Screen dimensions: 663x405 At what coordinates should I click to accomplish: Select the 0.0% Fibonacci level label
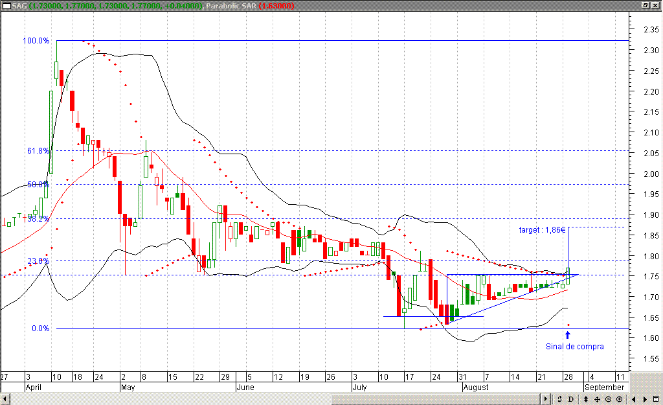pyautogui.click(x=41, y=329)
